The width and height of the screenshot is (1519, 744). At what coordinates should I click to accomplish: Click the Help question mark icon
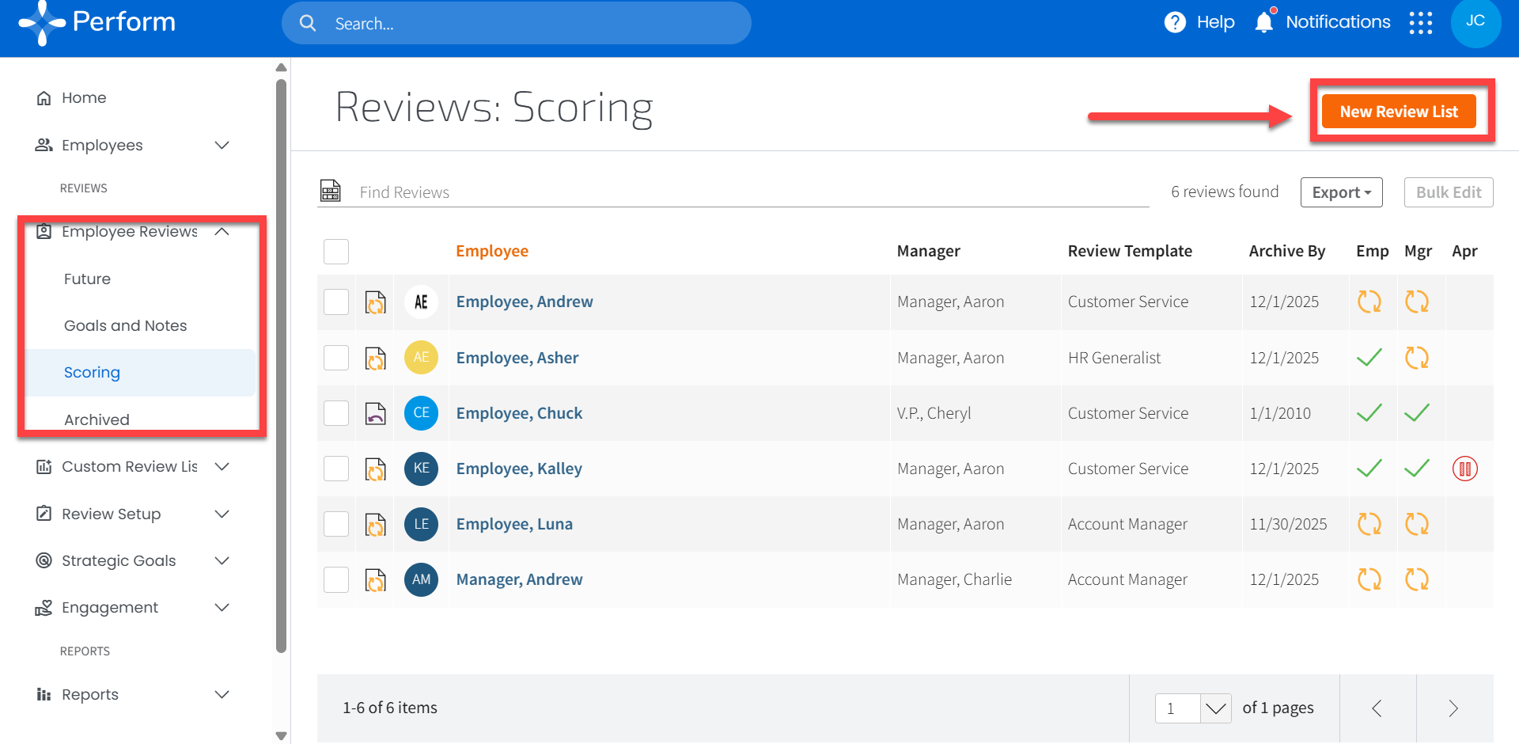(1175, 22)
